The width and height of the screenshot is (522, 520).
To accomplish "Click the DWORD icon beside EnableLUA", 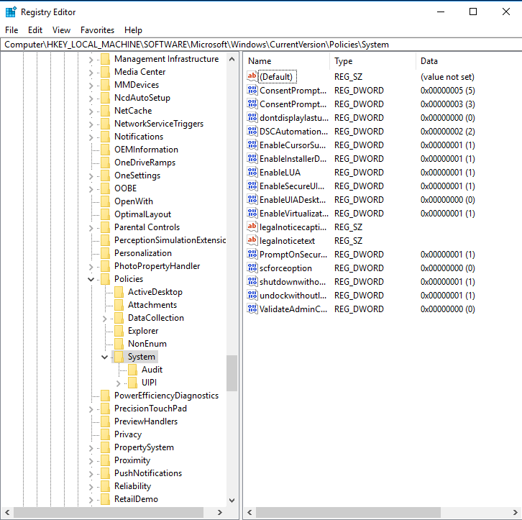I will coord(252,172).
